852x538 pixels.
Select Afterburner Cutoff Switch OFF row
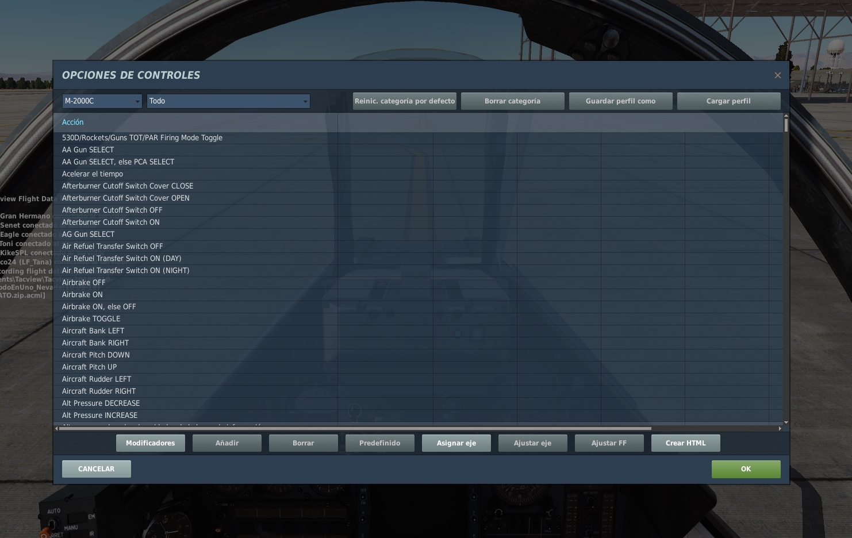pos(419,210)
